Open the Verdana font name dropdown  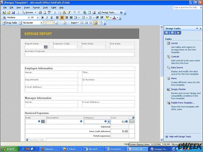tap(29, 18)
